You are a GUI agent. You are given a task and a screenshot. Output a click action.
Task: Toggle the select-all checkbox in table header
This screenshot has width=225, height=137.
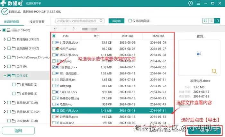54,36
